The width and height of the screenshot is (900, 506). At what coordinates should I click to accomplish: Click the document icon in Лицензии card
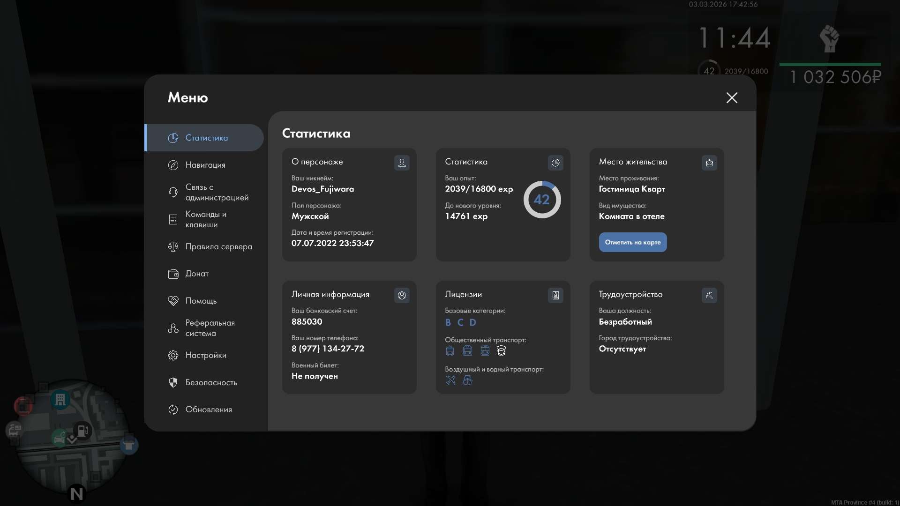coord(555,295)
